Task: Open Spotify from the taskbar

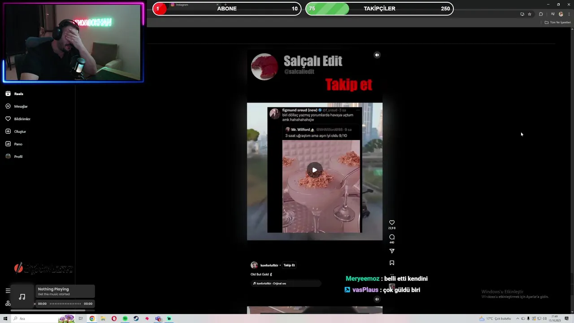Action: pos(125,319)
